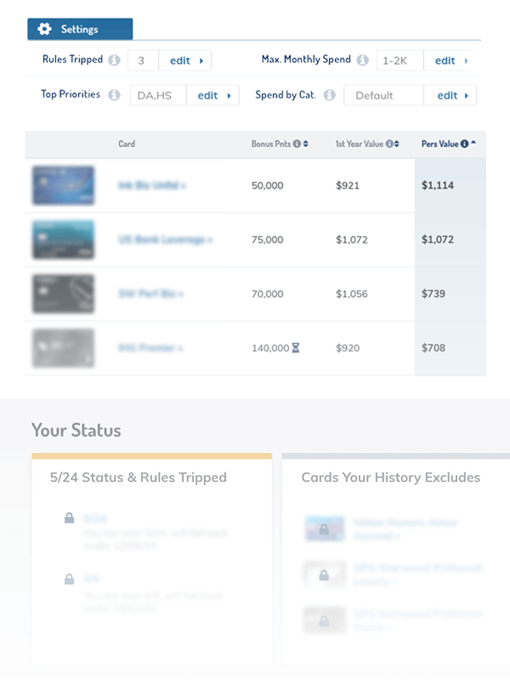The image size is (510, 680).
Task: Edit the Max. Monthly Spend setting
Action: click(451, 60)
